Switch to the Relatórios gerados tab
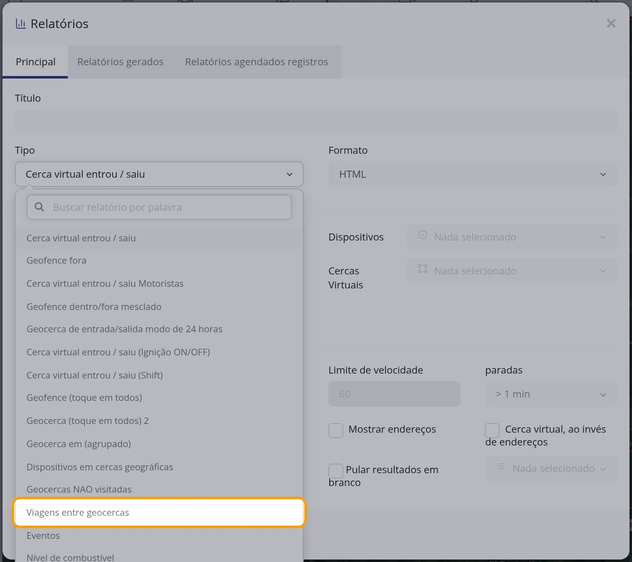 pos(120,62)
